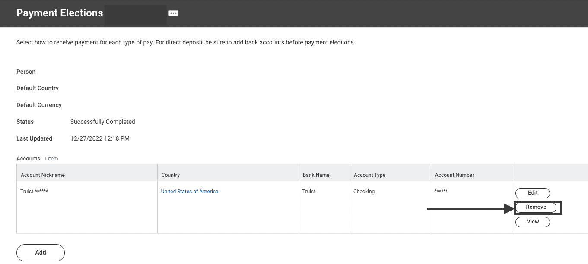
Task: Click the Payment Elections page title
Action: (60, 13)
